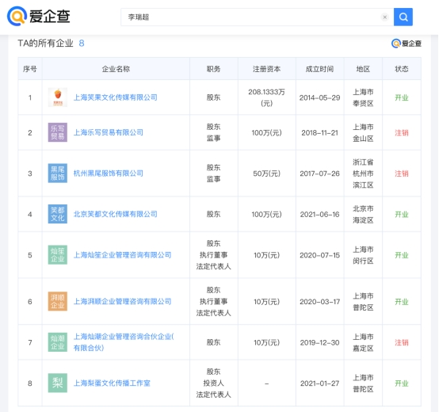Click 上海市 嘉定区 region cell
Viewport: 439px width, 412px height.
click(x=363, y=342)
